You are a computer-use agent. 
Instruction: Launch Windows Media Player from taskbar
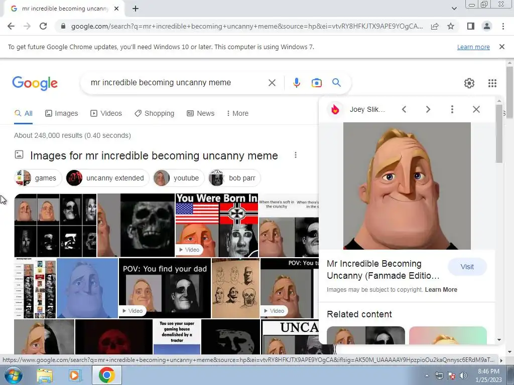pos(74,375)
